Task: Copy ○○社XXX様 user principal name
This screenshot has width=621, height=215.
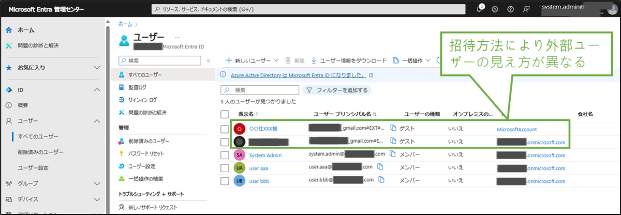Action: 393,128
